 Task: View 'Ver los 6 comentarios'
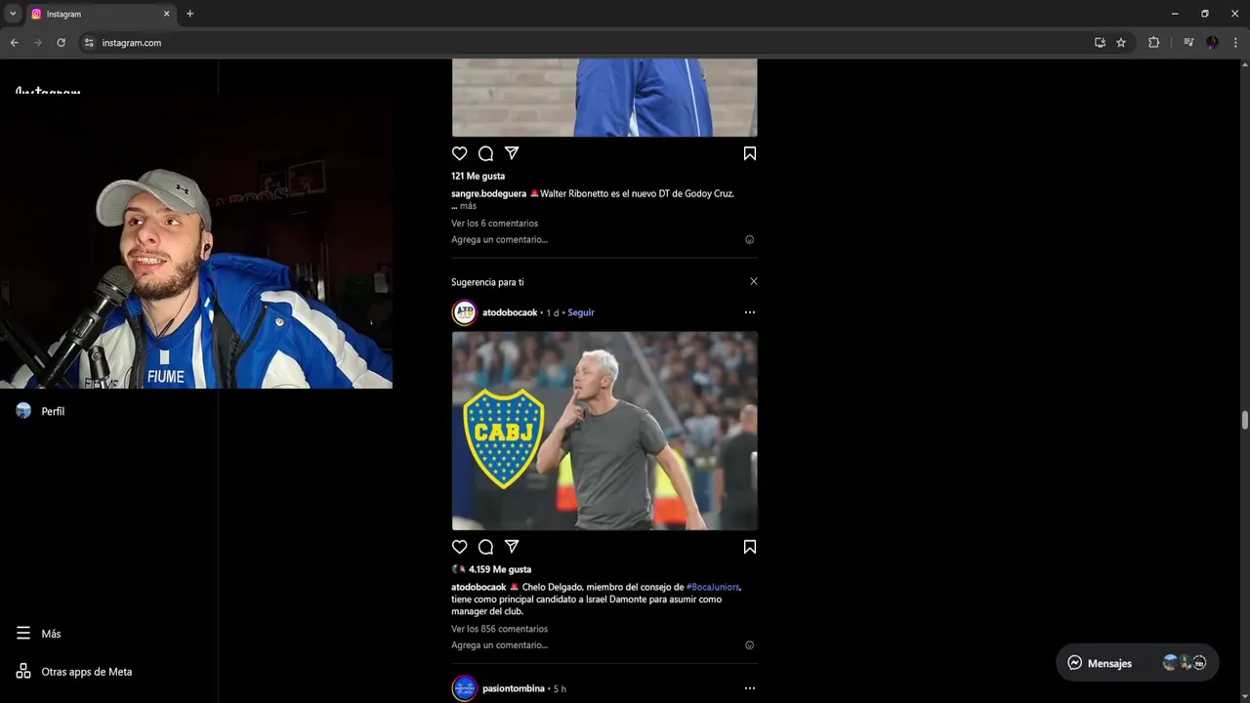[494, 224]
